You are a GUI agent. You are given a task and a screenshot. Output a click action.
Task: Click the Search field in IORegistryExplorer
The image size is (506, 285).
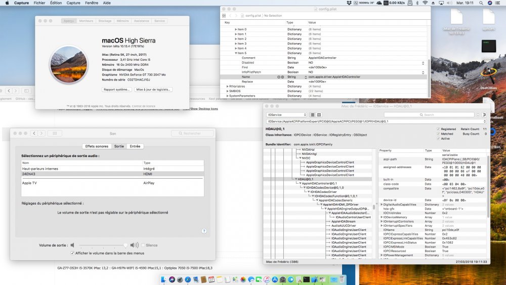click(x=429, y=115)
